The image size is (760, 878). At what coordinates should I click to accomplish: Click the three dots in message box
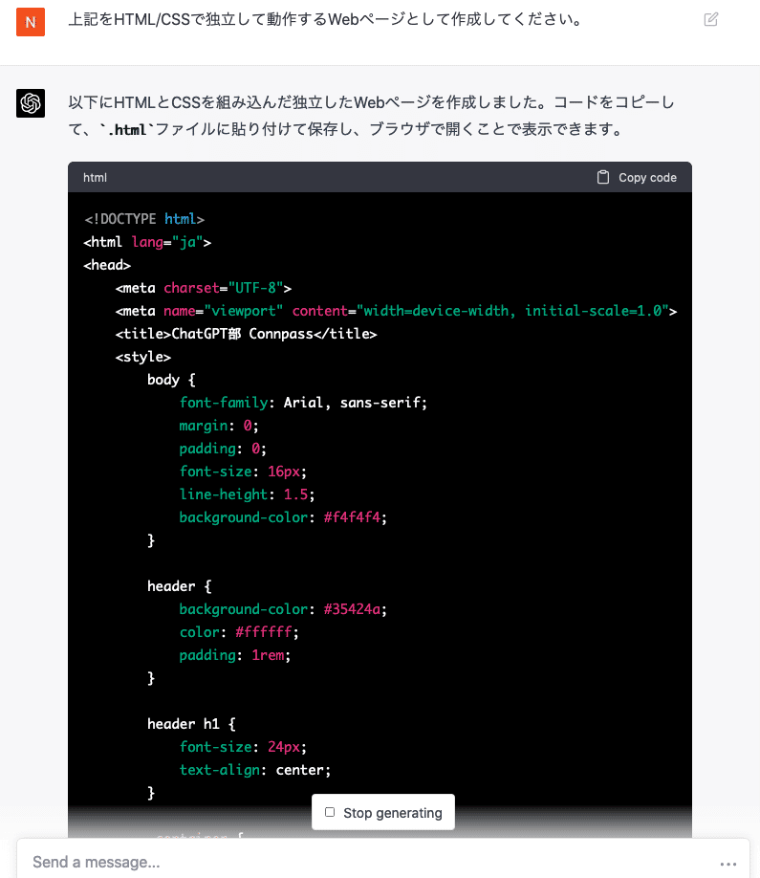click(728, 864)
